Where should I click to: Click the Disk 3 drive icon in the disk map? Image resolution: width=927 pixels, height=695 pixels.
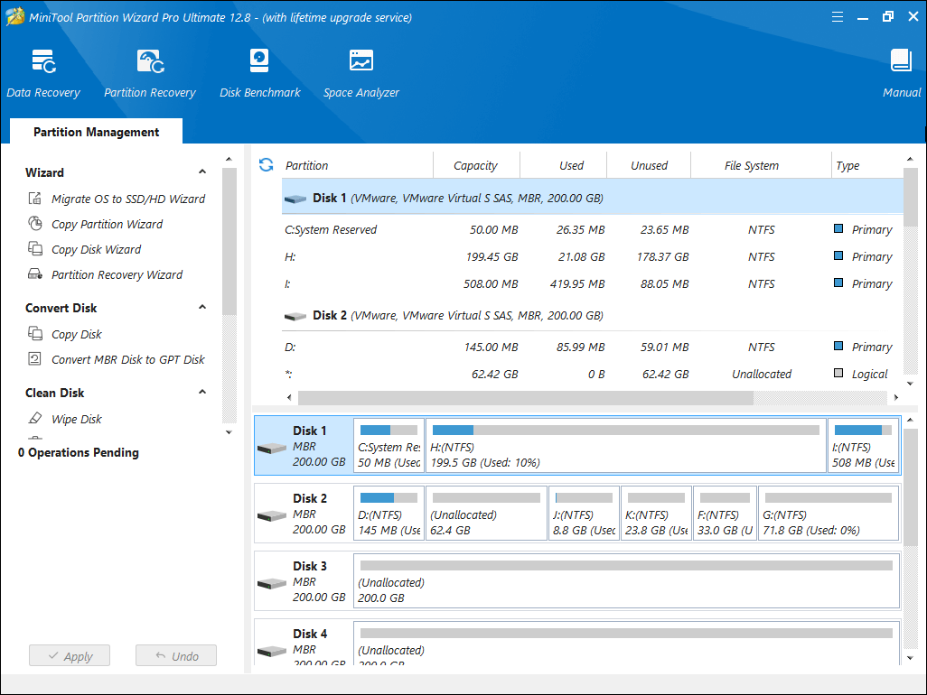click(x=272, y=584)
